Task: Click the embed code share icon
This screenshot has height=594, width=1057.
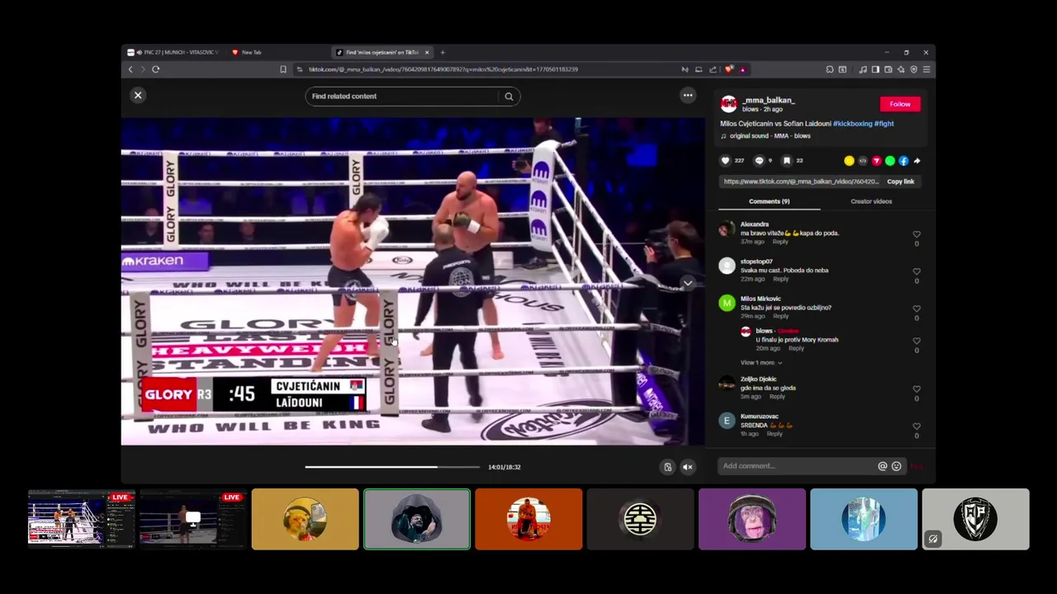Action: coord(863,161)
